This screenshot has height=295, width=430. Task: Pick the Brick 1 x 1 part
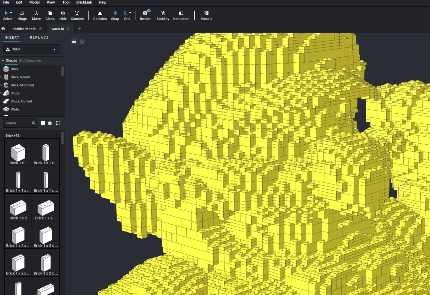tap(18, 152)
